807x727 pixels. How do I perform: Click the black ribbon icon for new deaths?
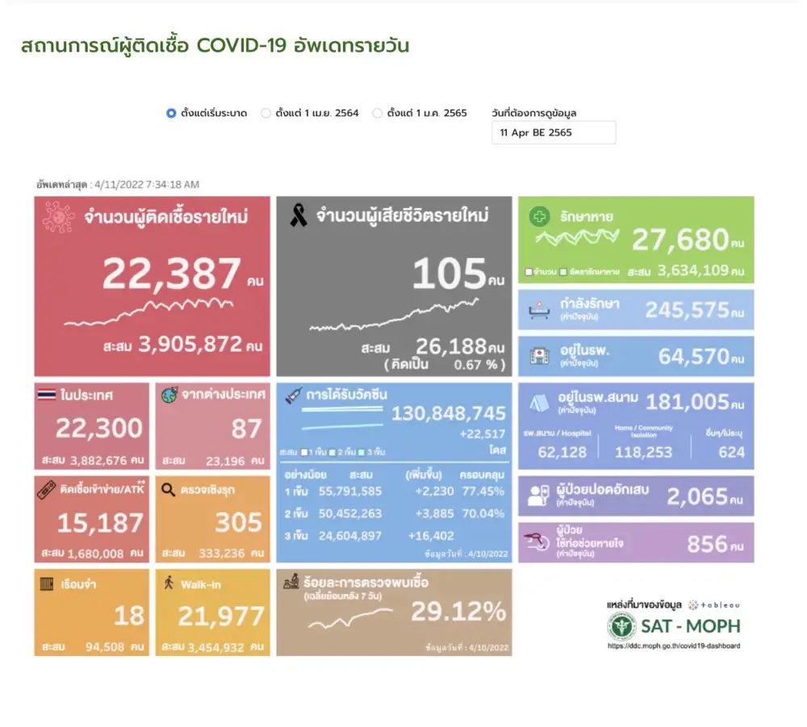pos(298,215)
